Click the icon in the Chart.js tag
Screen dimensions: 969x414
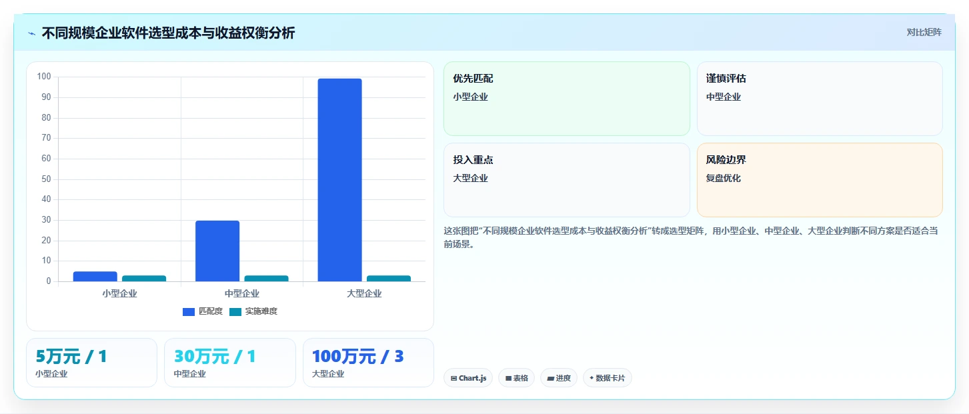pos(454,378)
